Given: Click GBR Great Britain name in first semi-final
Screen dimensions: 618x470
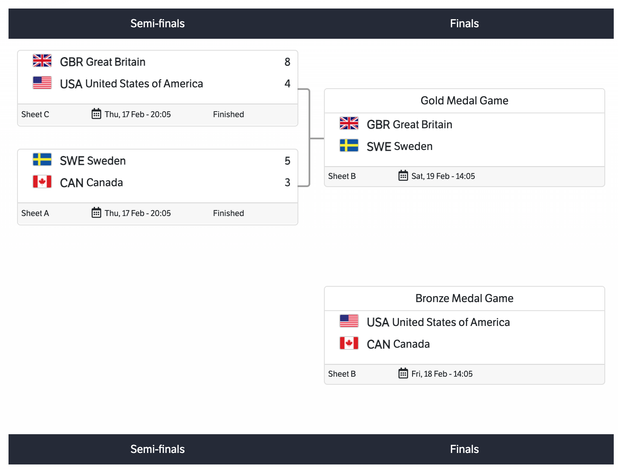Looking at the screenshot, I should [103, 62].
